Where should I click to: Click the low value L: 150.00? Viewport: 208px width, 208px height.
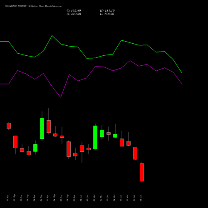point(107,14)
